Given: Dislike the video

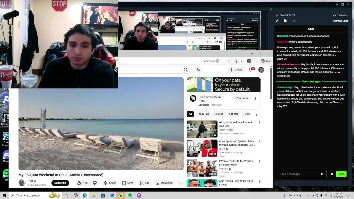Looking at the screenshot, I should coord(95,183).
